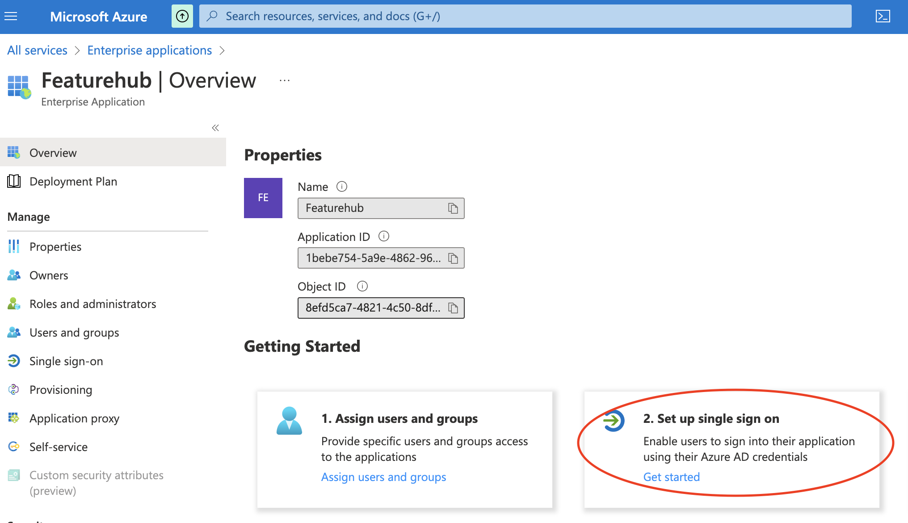Image resolution: width=908 pixels, height=523 pixels.
Task: Launch the Cloud Shell terminal
Action: (x=883, y=16)
